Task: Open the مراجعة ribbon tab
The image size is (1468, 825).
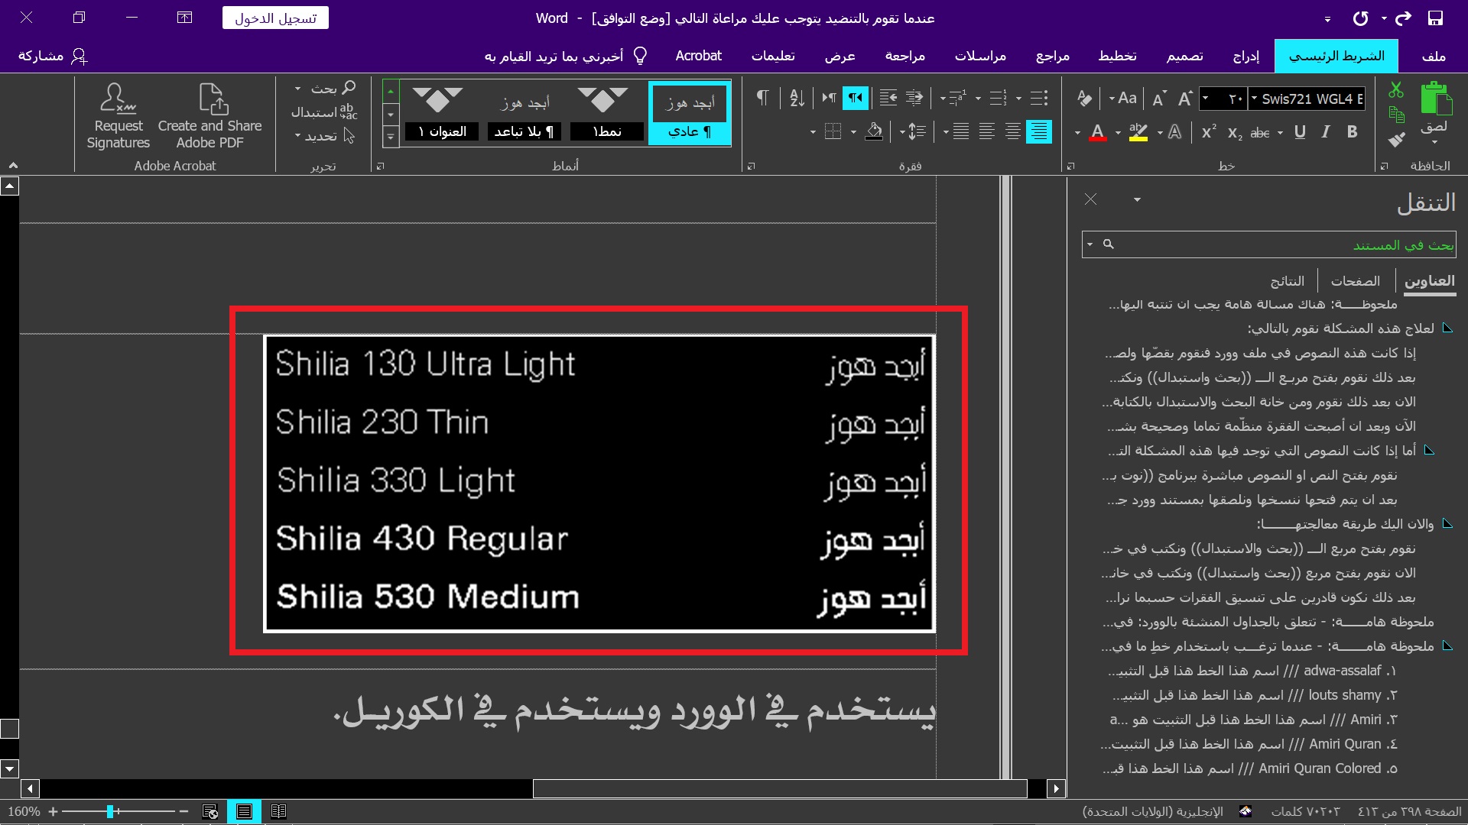Action: [905, 56]
